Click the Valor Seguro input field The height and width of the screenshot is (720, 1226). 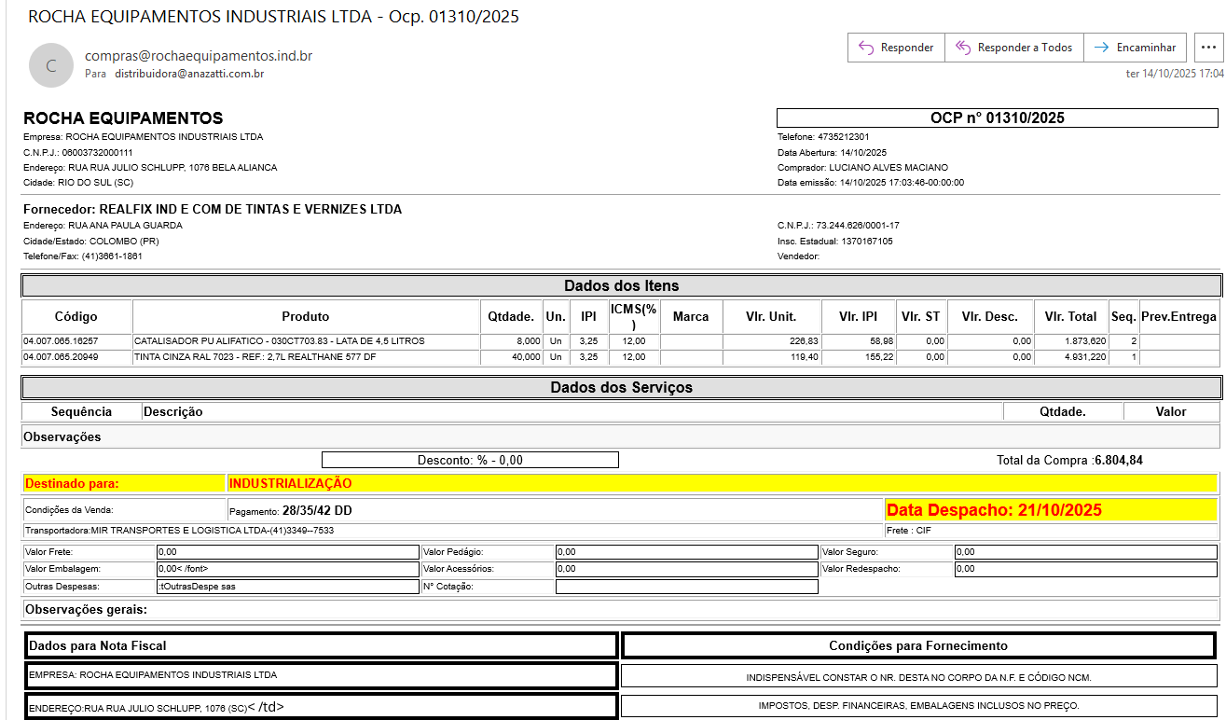(x=1085, y=552)
